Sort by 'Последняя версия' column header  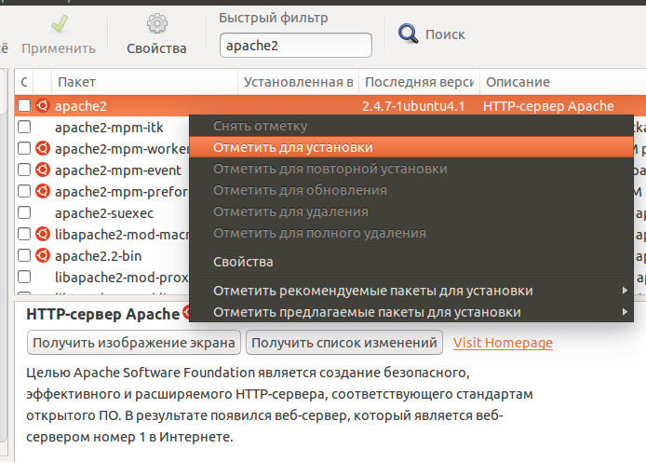click(x=420, y=82)
